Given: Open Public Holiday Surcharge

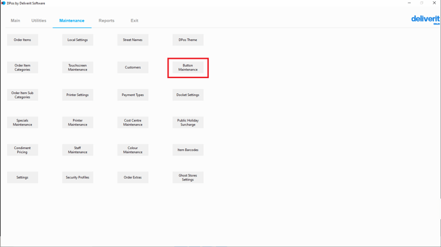Looking at the screenshot, I should 188,122.
